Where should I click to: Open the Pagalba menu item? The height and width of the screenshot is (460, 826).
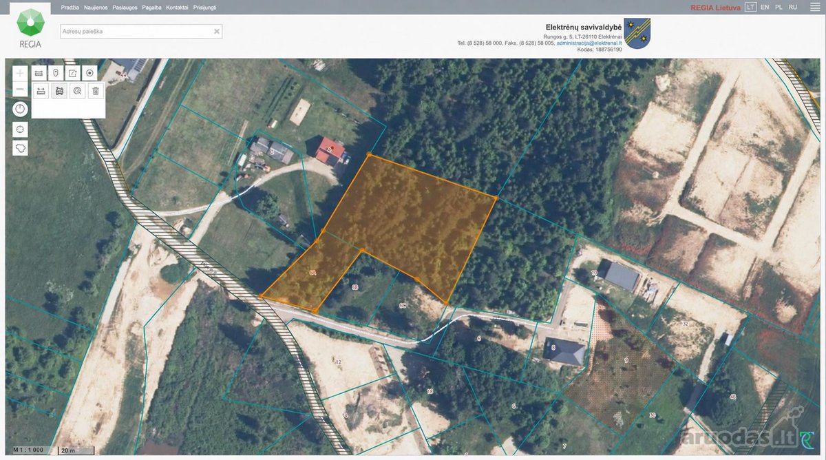(152, 7)
